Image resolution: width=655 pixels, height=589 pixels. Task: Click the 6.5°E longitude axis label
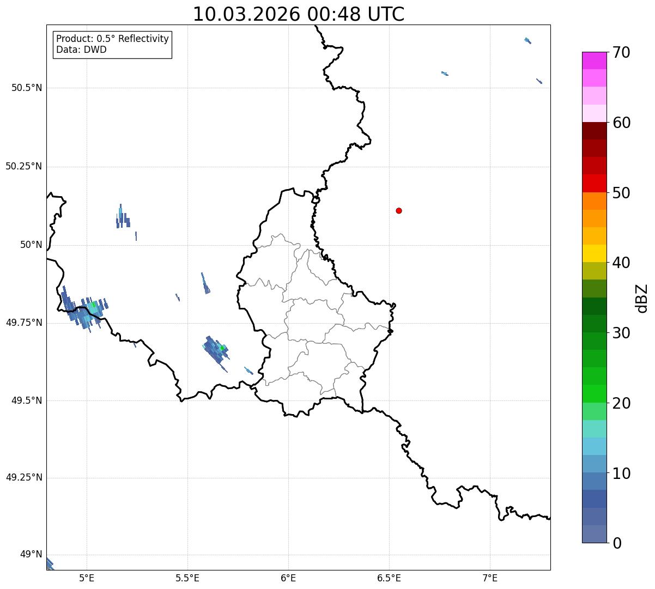(x=389, y=578)
